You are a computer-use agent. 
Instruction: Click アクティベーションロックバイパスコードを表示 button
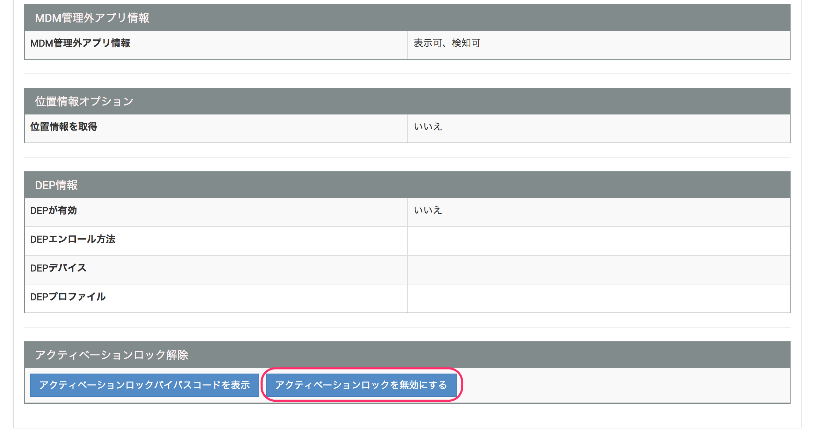144,385
